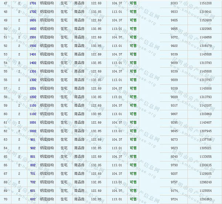Image resolution: width=222 pixels, height=204 pixels.
Task: Open the 801 unit link
Action: (x=33, y=156)
